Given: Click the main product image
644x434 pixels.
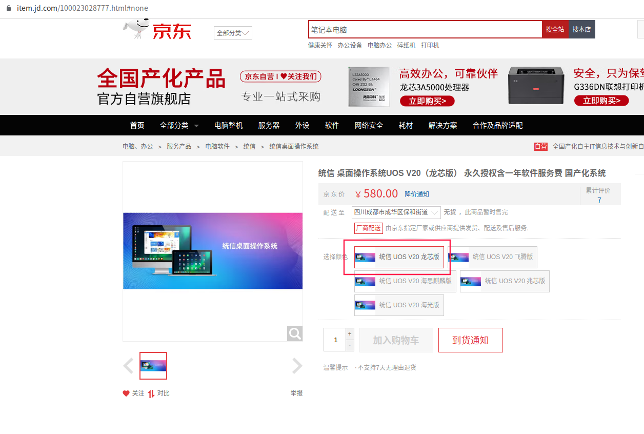Looking at the screenshot, I should [x=213, y=251].
